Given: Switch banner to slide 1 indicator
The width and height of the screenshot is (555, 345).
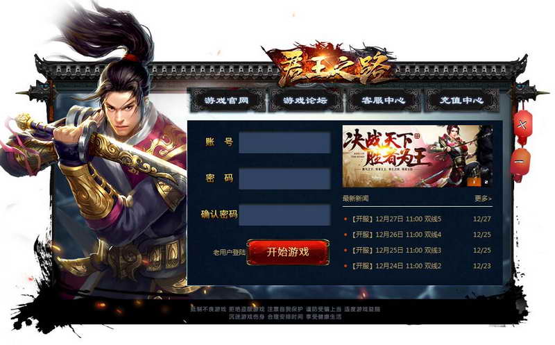Looking at the screenshot, I should 474,182.
